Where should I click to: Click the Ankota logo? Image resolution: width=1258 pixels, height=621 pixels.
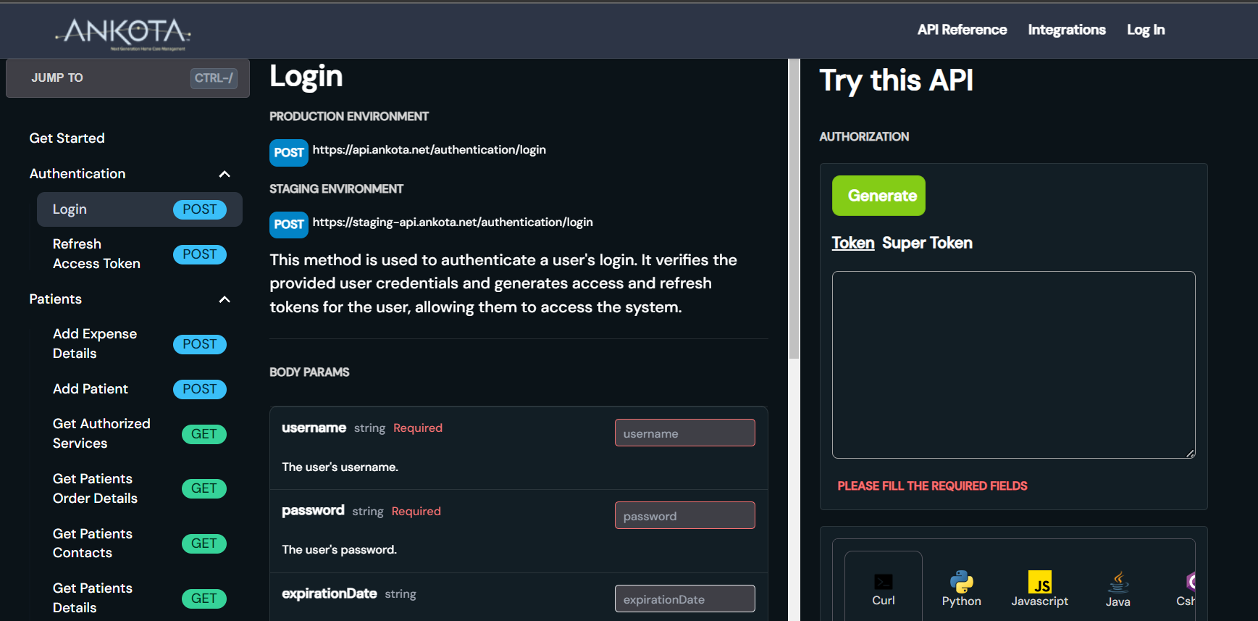point(123,33)
